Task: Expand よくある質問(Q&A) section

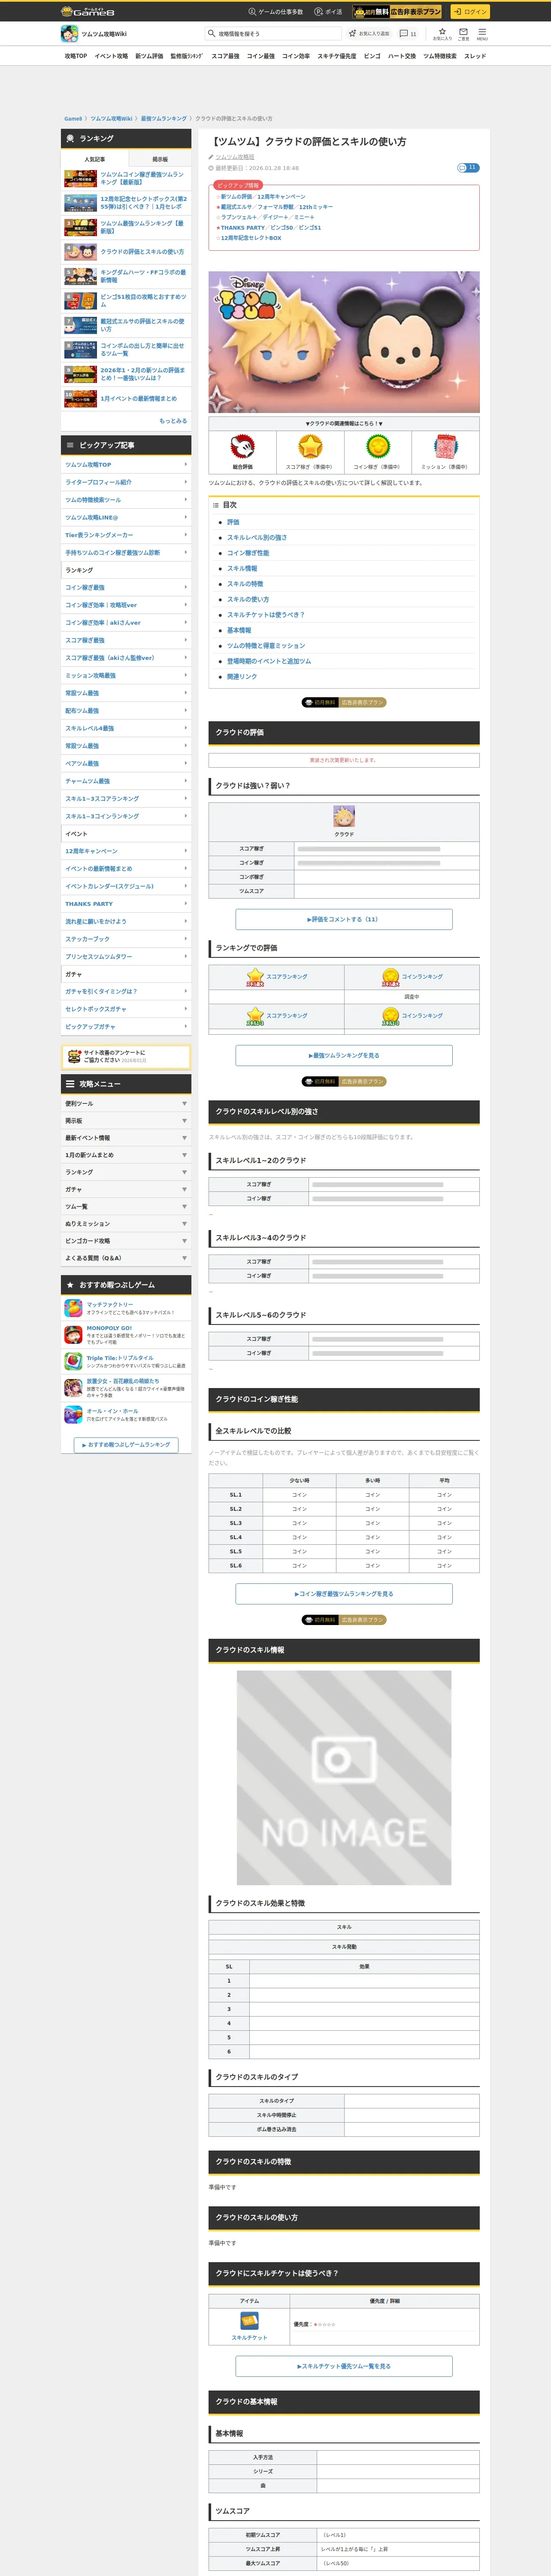Action: click(x=126, y=1258)
